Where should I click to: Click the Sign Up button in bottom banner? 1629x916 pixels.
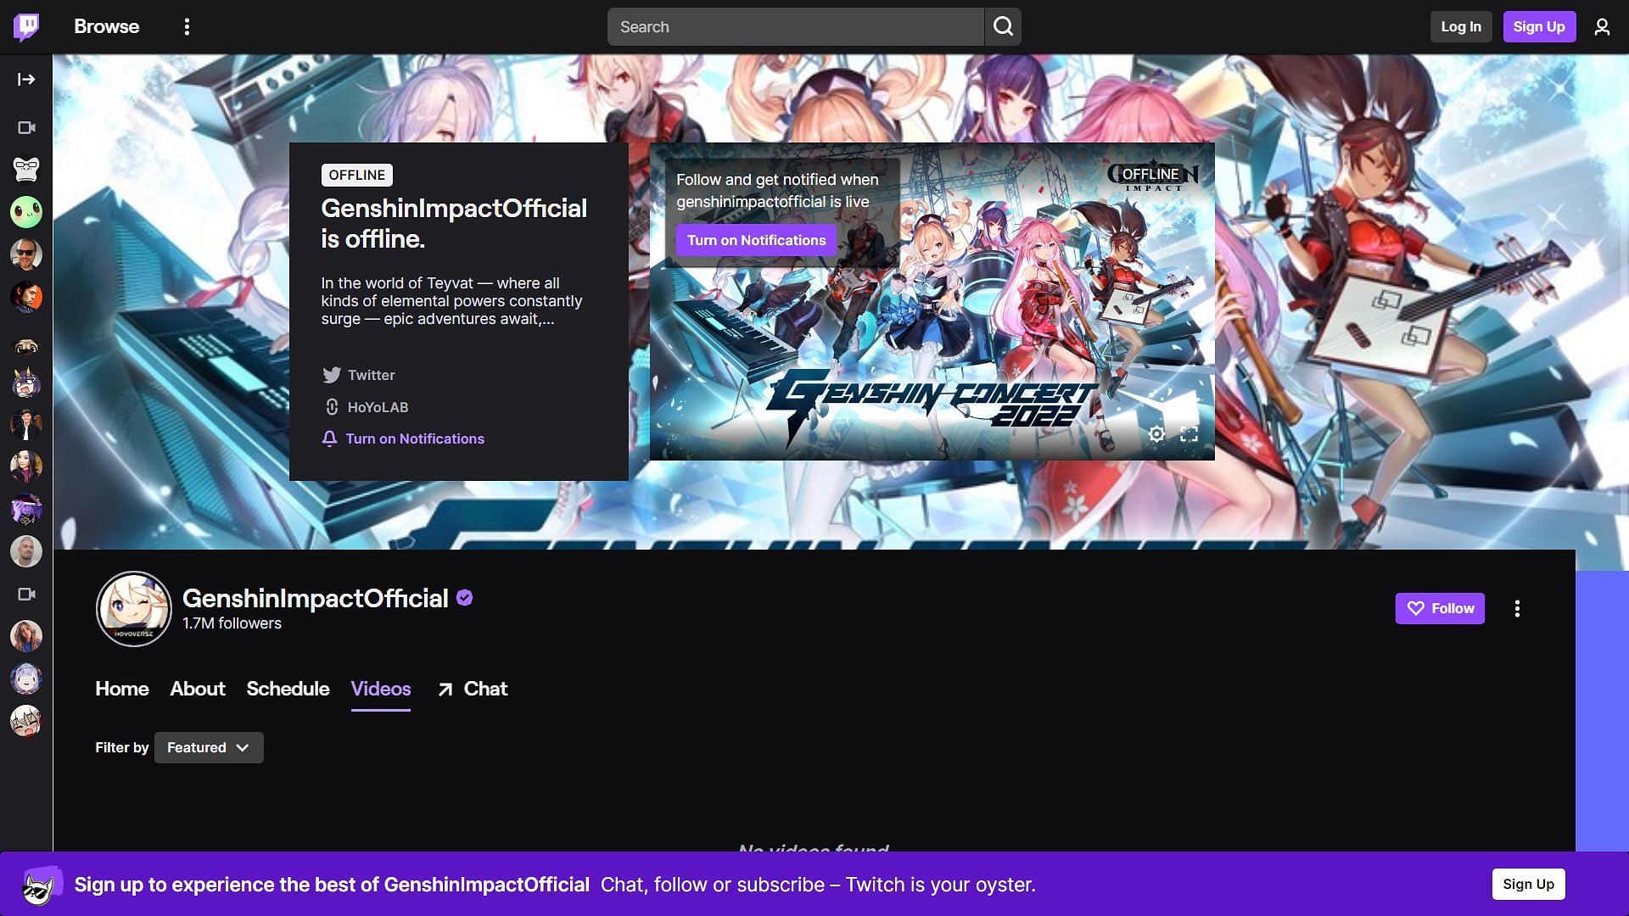1528,885
